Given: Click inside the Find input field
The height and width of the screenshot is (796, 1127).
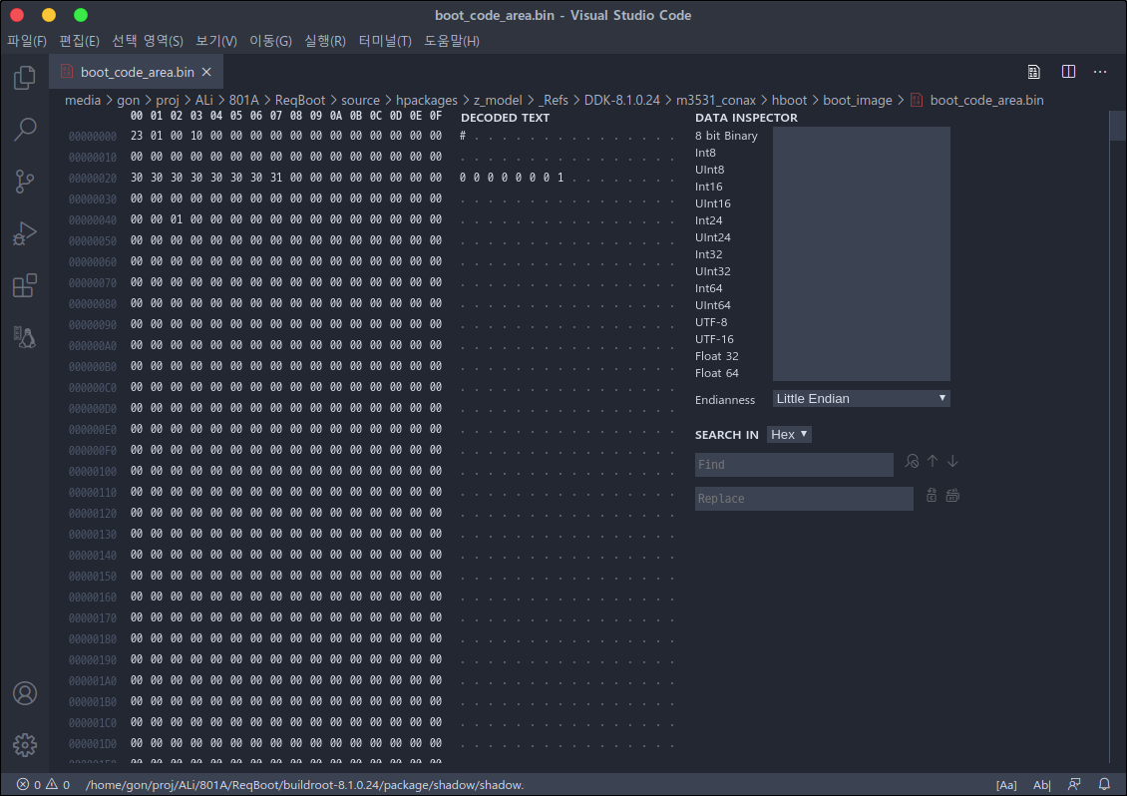Looking at the screenshot, I should point(794,464).
